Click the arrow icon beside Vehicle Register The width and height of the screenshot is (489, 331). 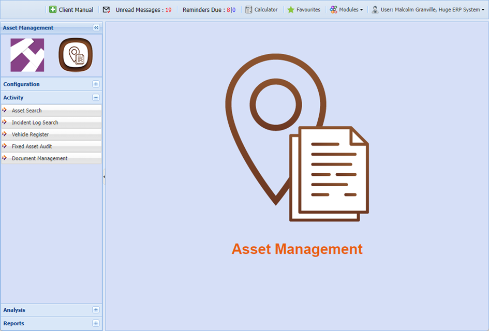(5, 134)
